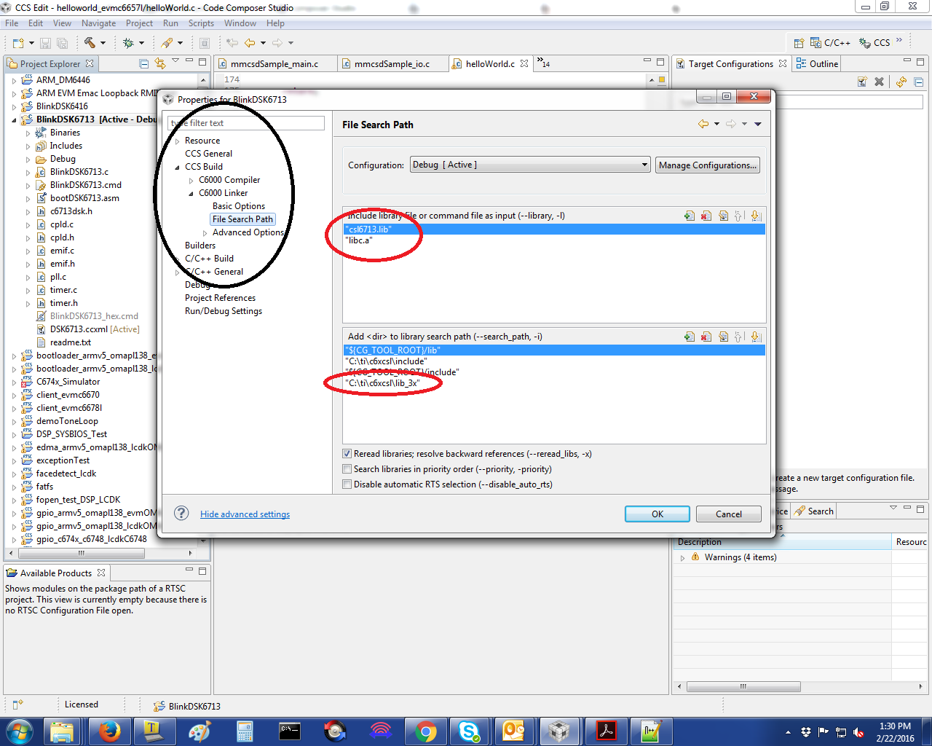Collapse the CCS Build node
This screenshot has width=932, height=746.
pos(178,167)
